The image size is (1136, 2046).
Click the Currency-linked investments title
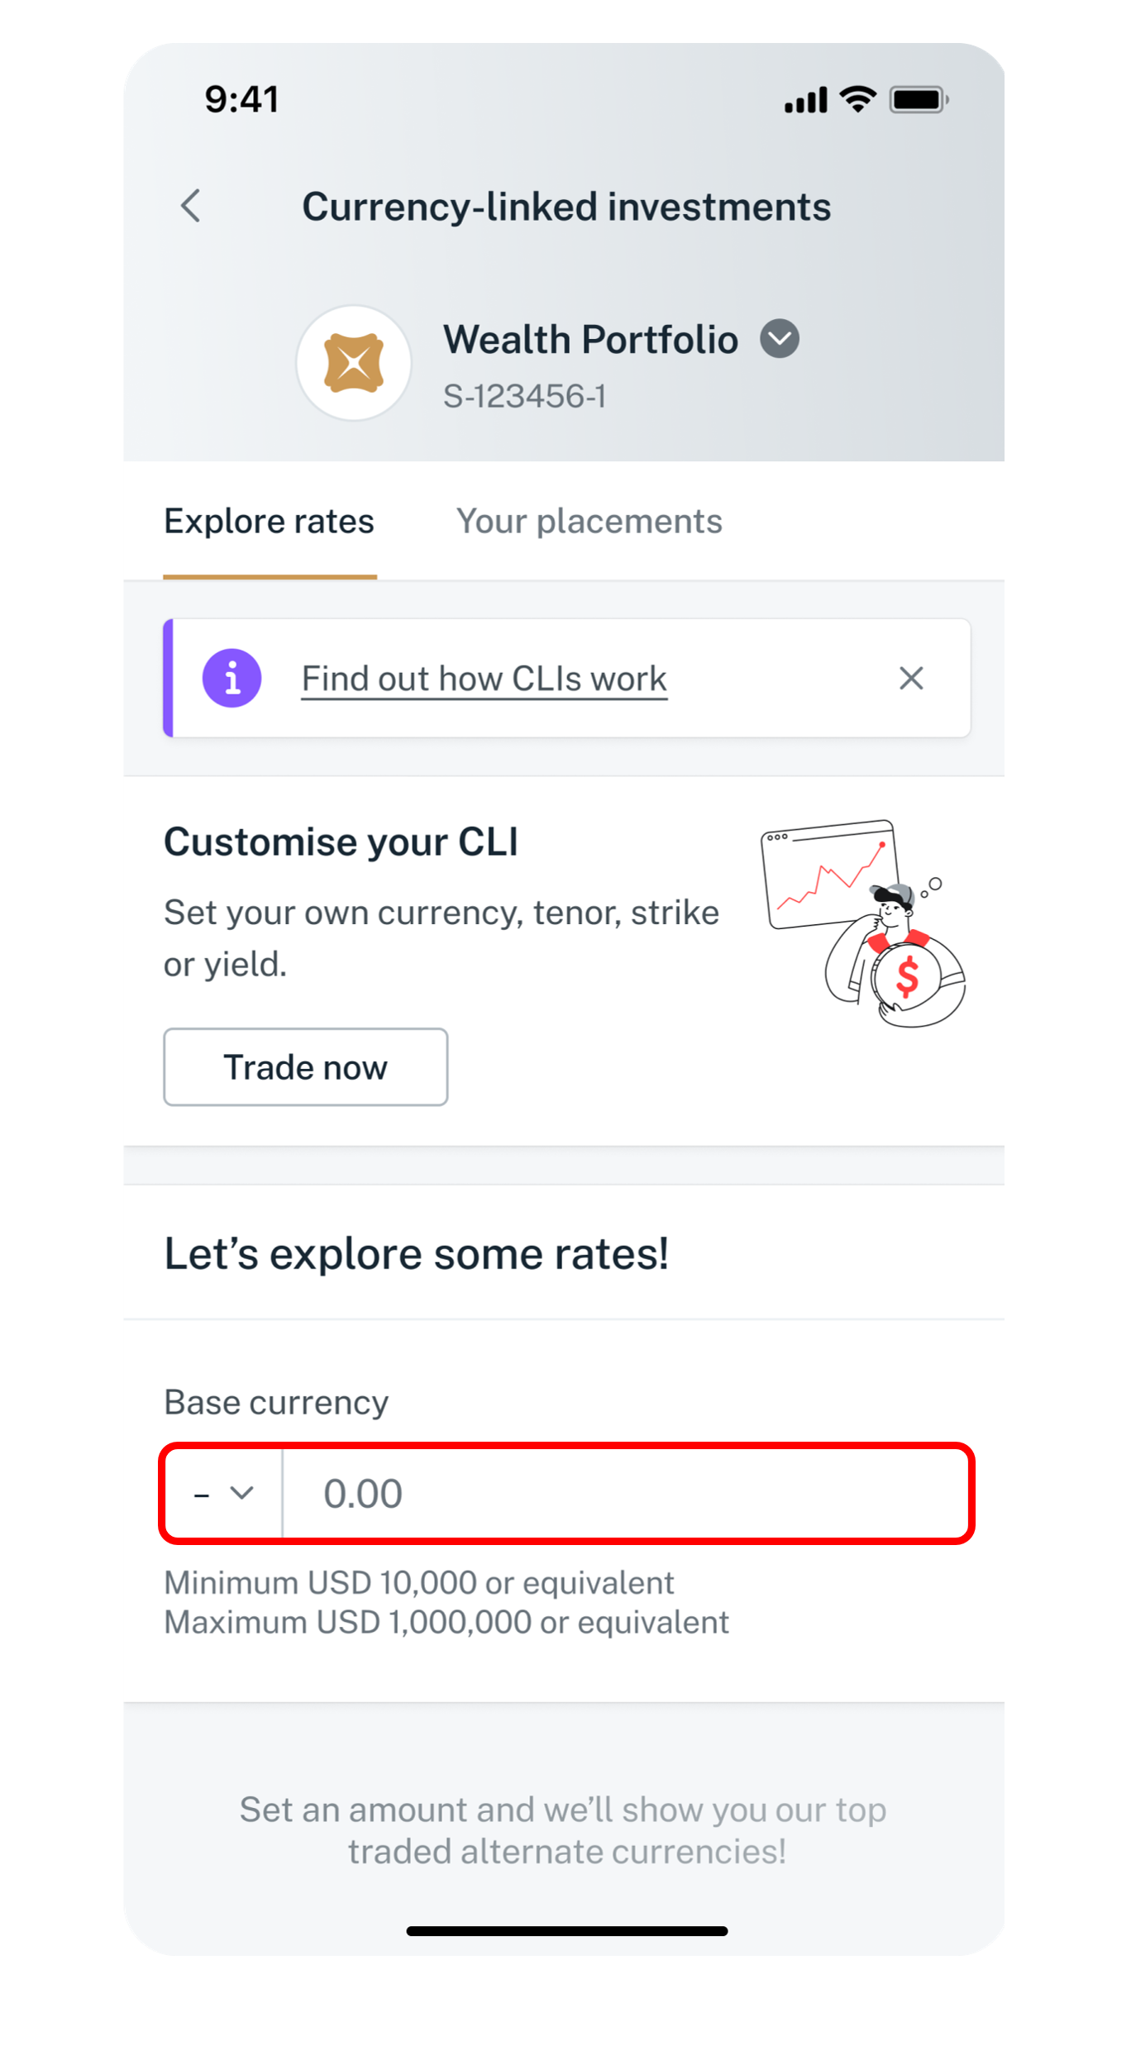(x=566, y=207)
